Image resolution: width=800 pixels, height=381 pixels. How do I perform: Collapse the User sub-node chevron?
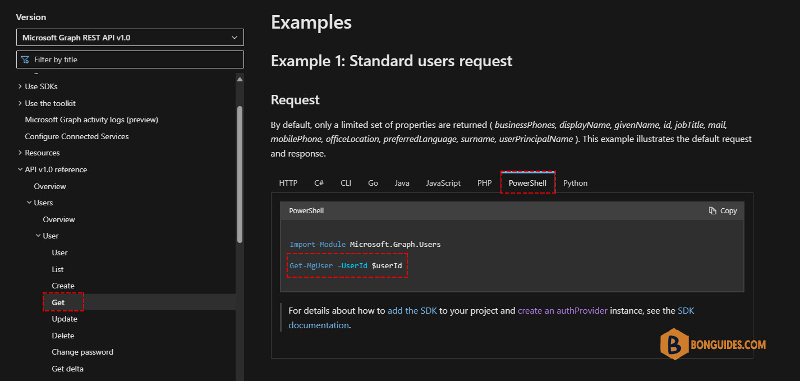[38, 236]
